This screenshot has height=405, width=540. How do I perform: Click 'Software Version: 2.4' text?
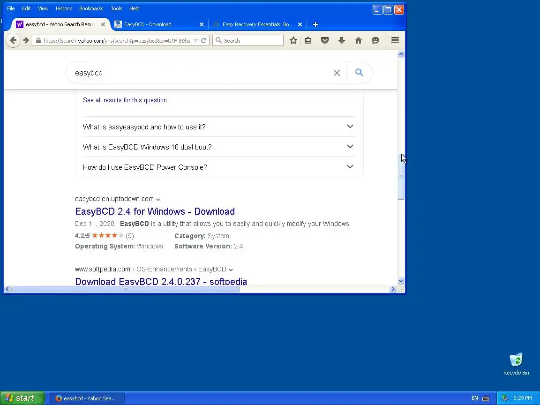209,246
